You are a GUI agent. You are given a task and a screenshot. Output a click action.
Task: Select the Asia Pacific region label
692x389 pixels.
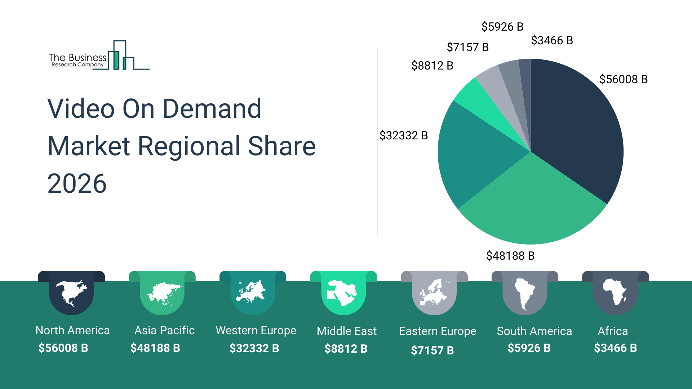tap(164, 330)
